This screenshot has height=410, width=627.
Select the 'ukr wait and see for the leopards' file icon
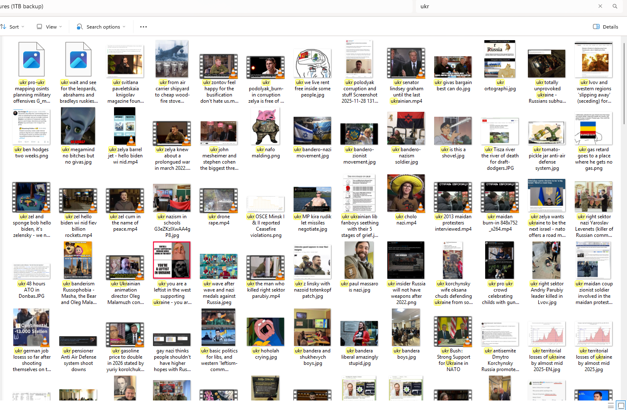tap(78, 60)
